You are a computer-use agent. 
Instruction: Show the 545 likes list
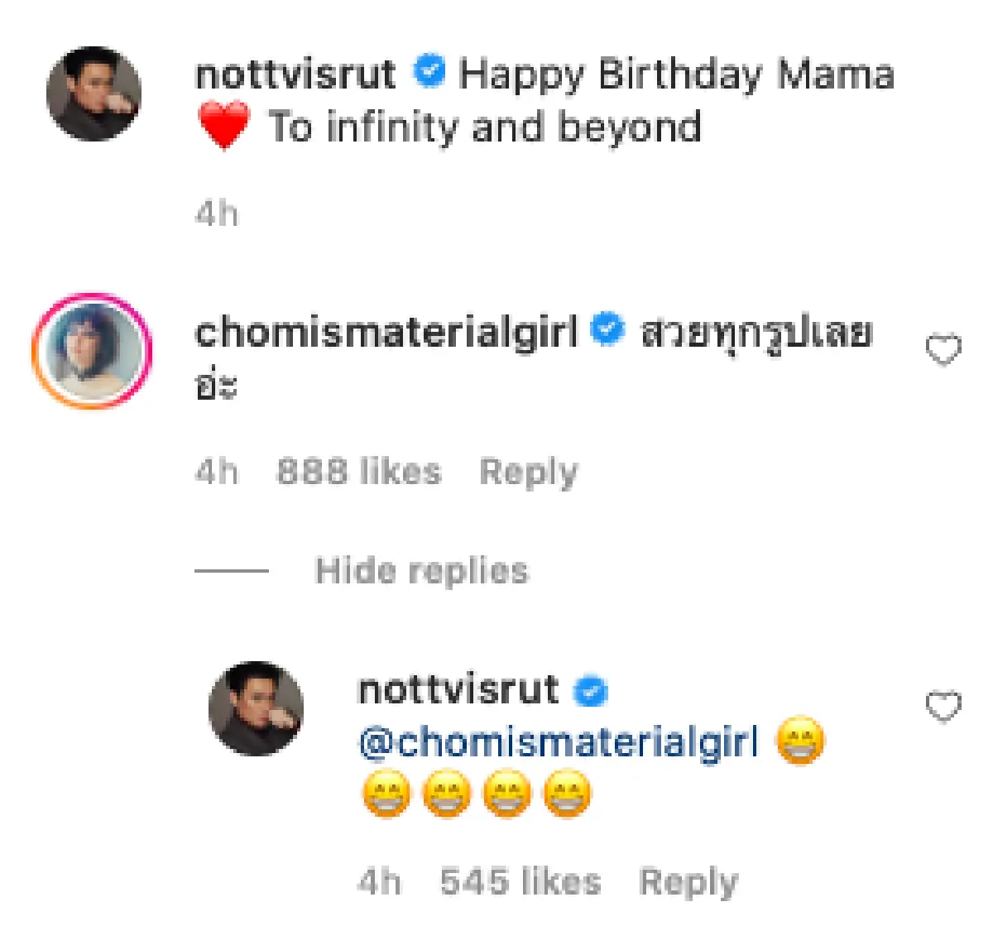pos(520,882)
